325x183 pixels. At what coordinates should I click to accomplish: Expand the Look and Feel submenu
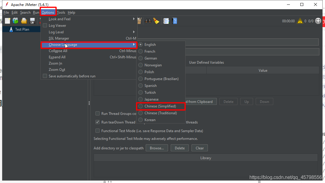point(89,19)
